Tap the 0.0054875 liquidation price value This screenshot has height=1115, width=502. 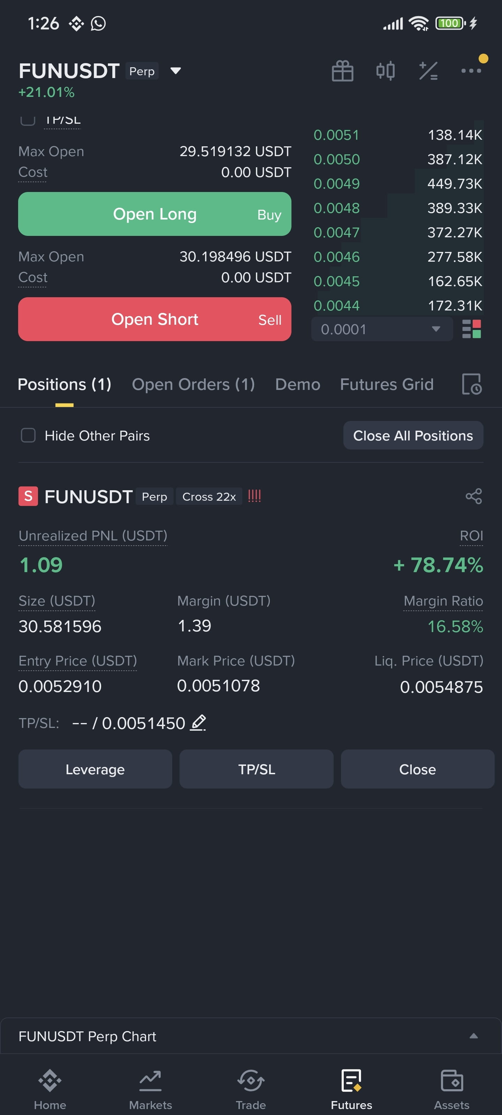tap(441, 687)
